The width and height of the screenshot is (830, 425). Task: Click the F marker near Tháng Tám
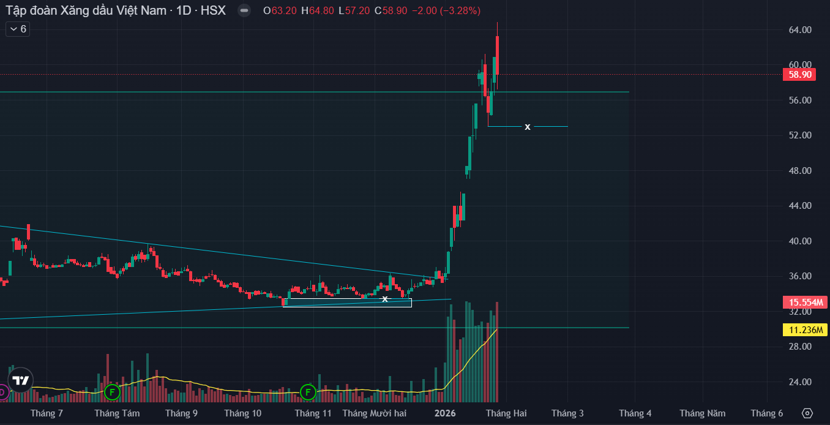click(112, 392)
